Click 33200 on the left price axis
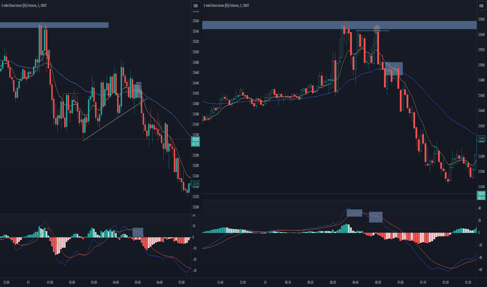 195,207
